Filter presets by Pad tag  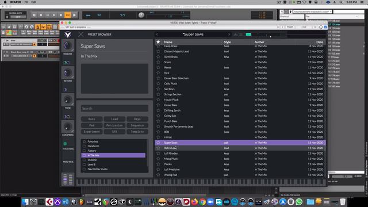point(91,125)
